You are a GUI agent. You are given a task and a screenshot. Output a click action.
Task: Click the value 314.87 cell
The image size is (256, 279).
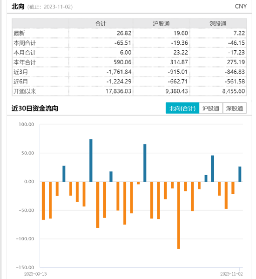click(179, 62)
